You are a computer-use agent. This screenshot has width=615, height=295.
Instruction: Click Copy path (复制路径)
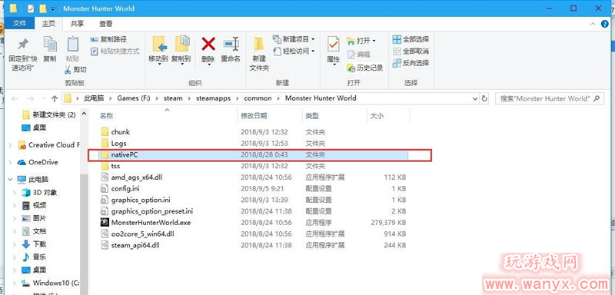click(108, 40)
